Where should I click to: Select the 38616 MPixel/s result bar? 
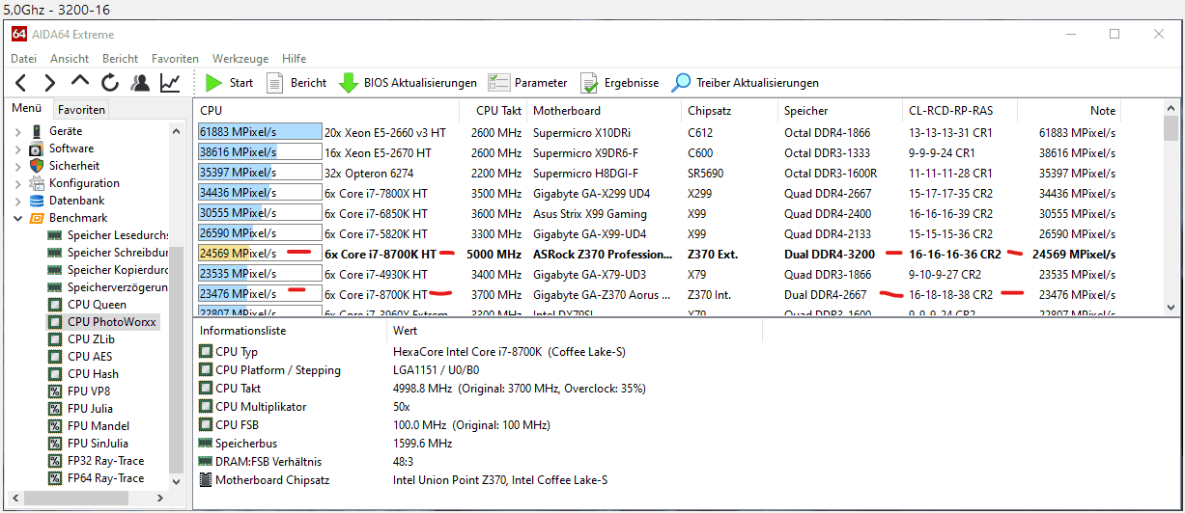click(x=260, y=152)
